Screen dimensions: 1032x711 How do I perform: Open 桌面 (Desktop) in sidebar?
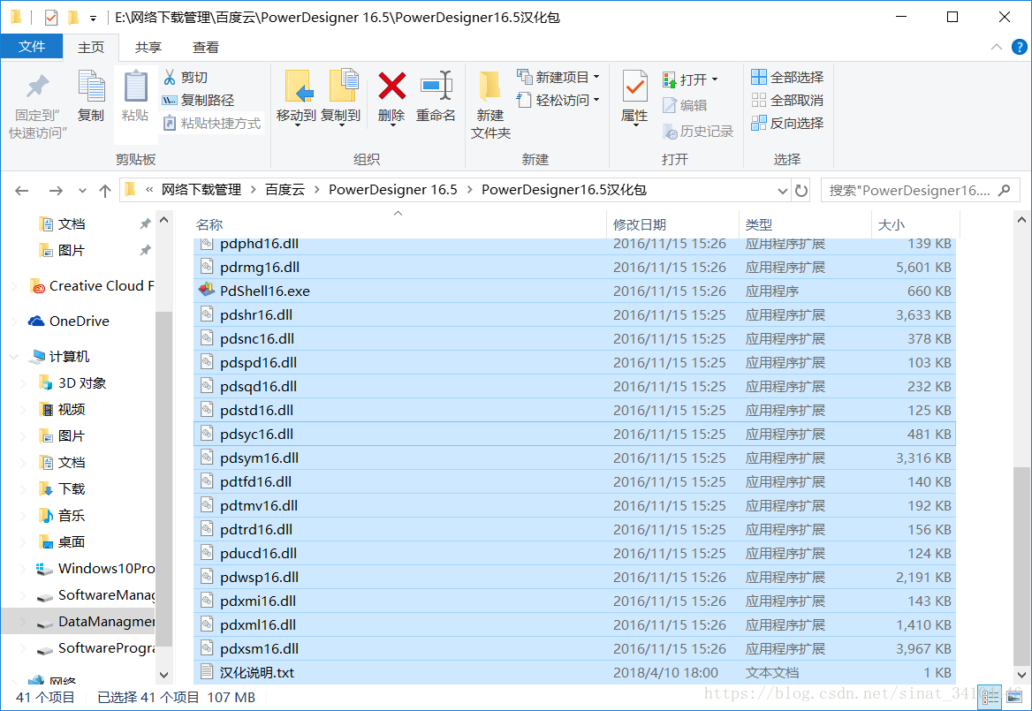tap(62, 542)
